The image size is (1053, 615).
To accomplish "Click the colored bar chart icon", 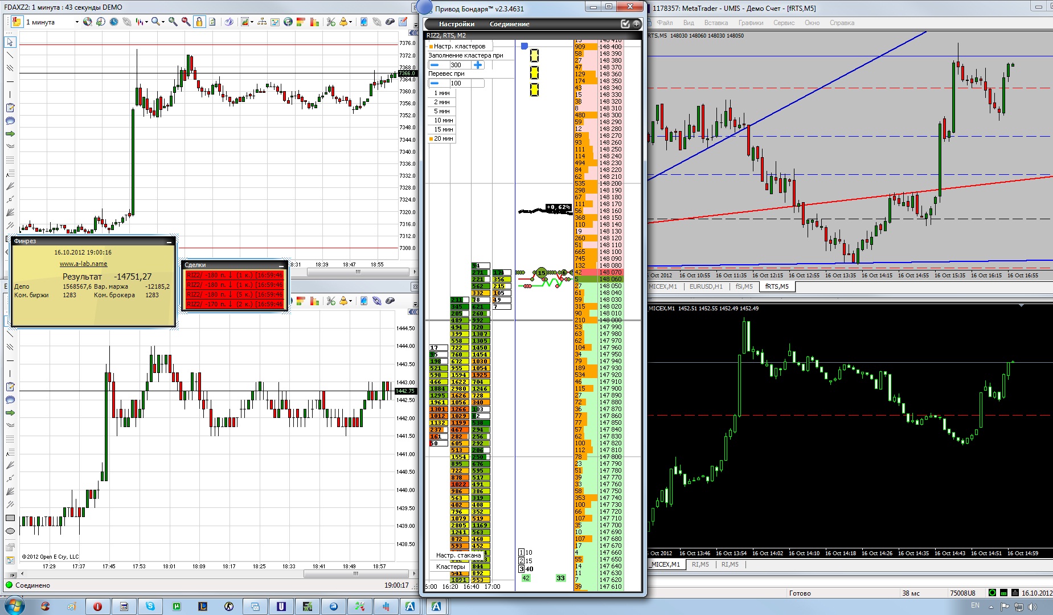I will (x=314, y=22).
